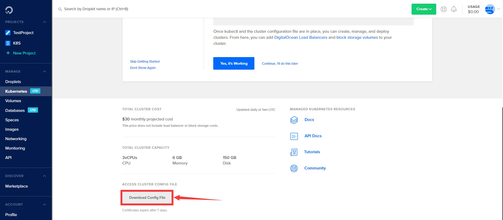Open the Marketplace

17,186
